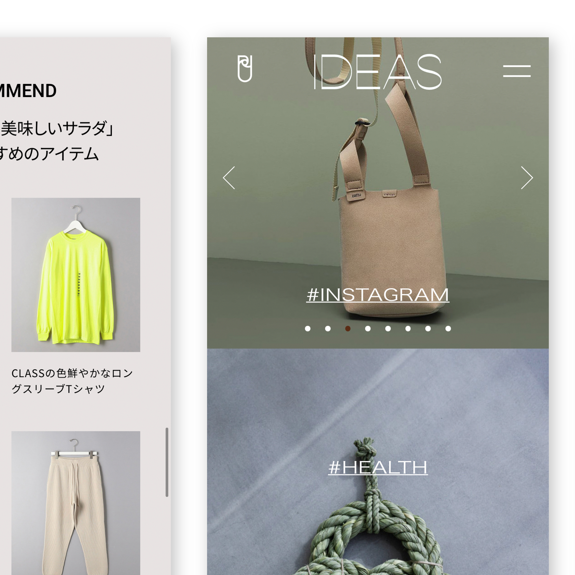Select the first carousel dot

pyautogui.click(x=308, y=329)
